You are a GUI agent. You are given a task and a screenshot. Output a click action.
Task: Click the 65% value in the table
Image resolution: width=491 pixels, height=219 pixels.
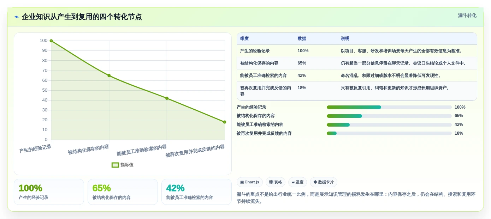coord(302,63)
